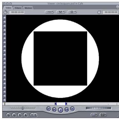The width and height of the screenshot is (119, 119).
Task: Go to the next edit point
Action: click(72, 109)
